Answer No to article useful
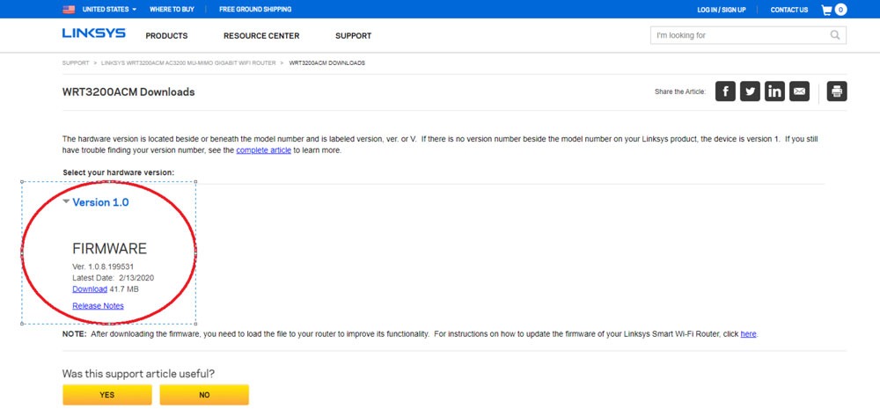The width and height of the screenshot is (880, 409). 204,395
